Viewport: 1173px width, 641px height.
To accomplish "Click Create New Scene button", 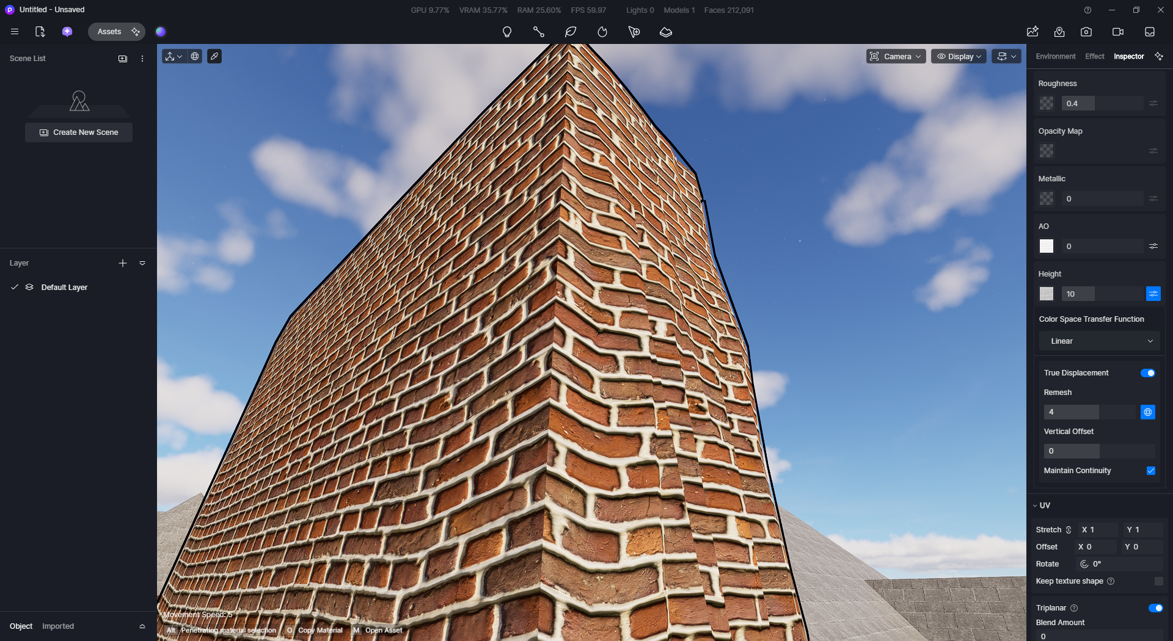I will (x=79, y=132).
